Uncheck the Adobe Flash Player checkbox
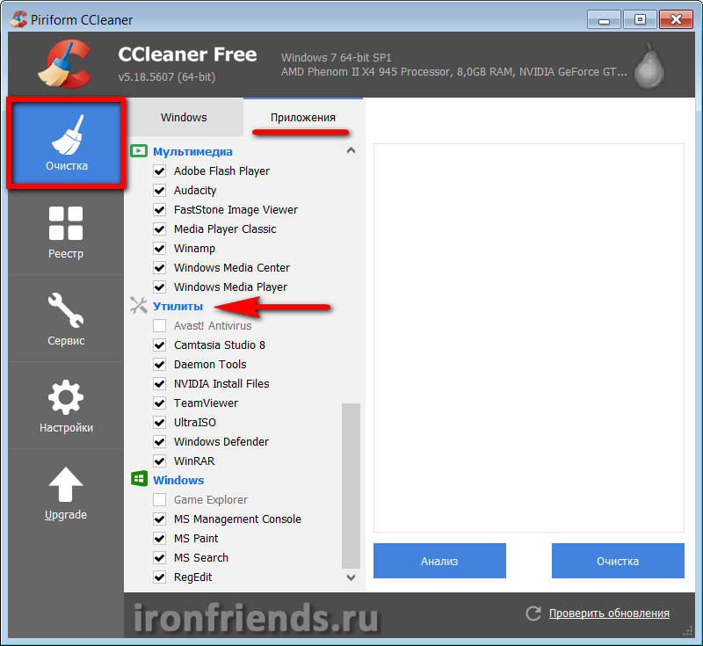The height and width of the screenshot is (646, 703). click(160, 171)
